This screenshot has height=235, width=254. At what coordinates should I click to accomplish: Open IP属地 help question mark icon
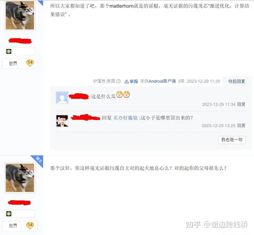coord(119,81)
